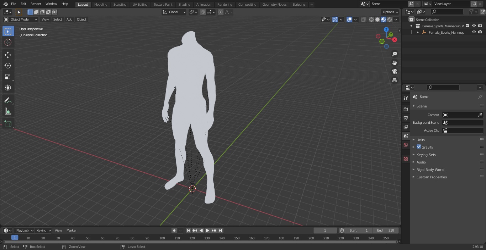Viewport: 486px width, 250px height.
Task: Open the Render menu
Action: point(36,4)
